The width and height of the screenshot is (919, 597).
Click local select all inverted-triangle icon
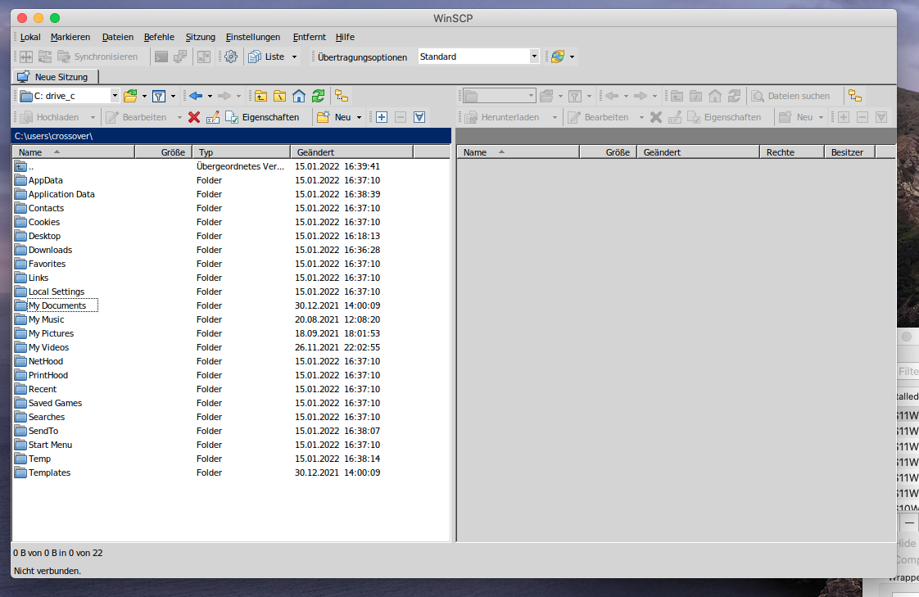coord(419,117)
